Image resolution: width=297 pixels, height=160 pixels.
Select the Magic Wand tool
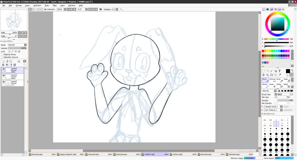tap(272, 71)
